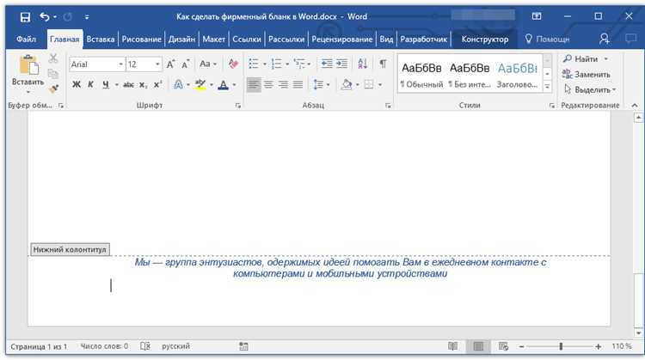The image size is (645, 360).
Task: Collapse the ribbon with the up chevron
Action: pyautogui.click(x=635, y=106)
